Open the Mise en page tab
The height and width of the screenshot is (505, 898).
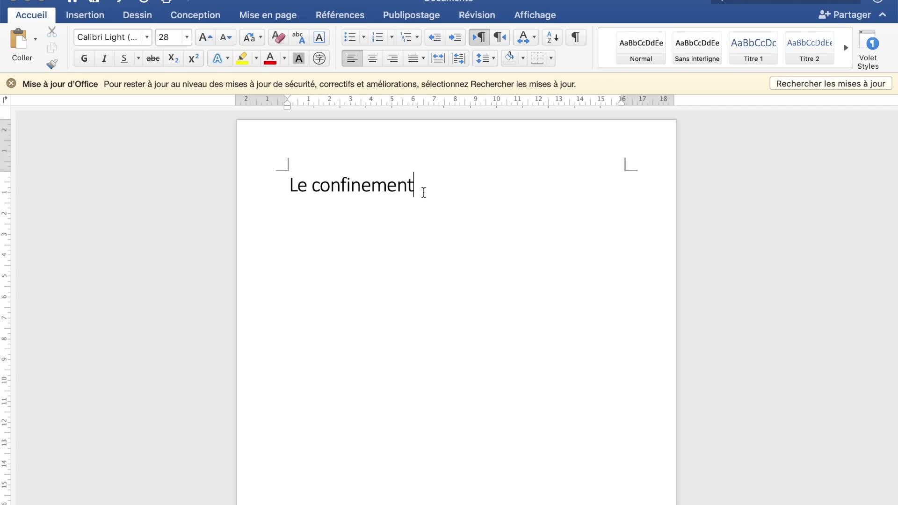(268, 15)
